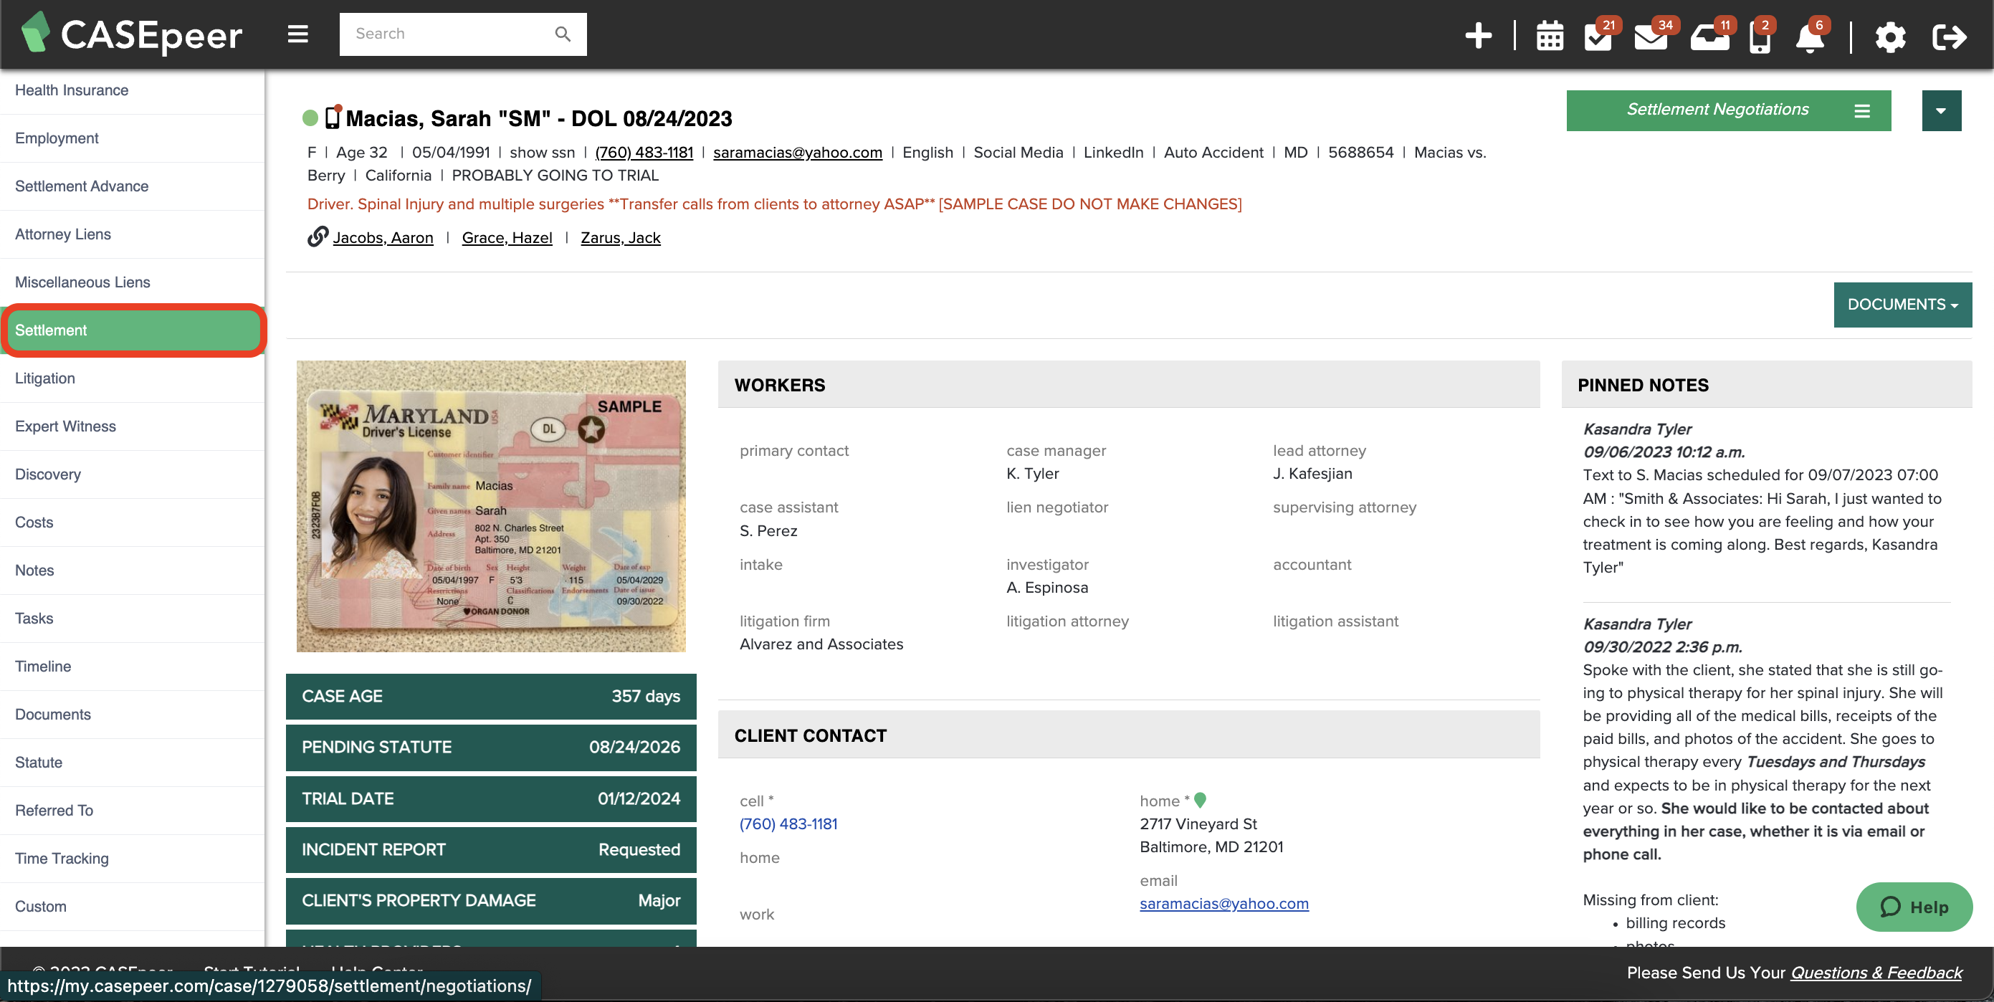Open Documents sidebar section
Image resolution: width=1994 pixels, height=1002 pixels.
click(133, 714)
